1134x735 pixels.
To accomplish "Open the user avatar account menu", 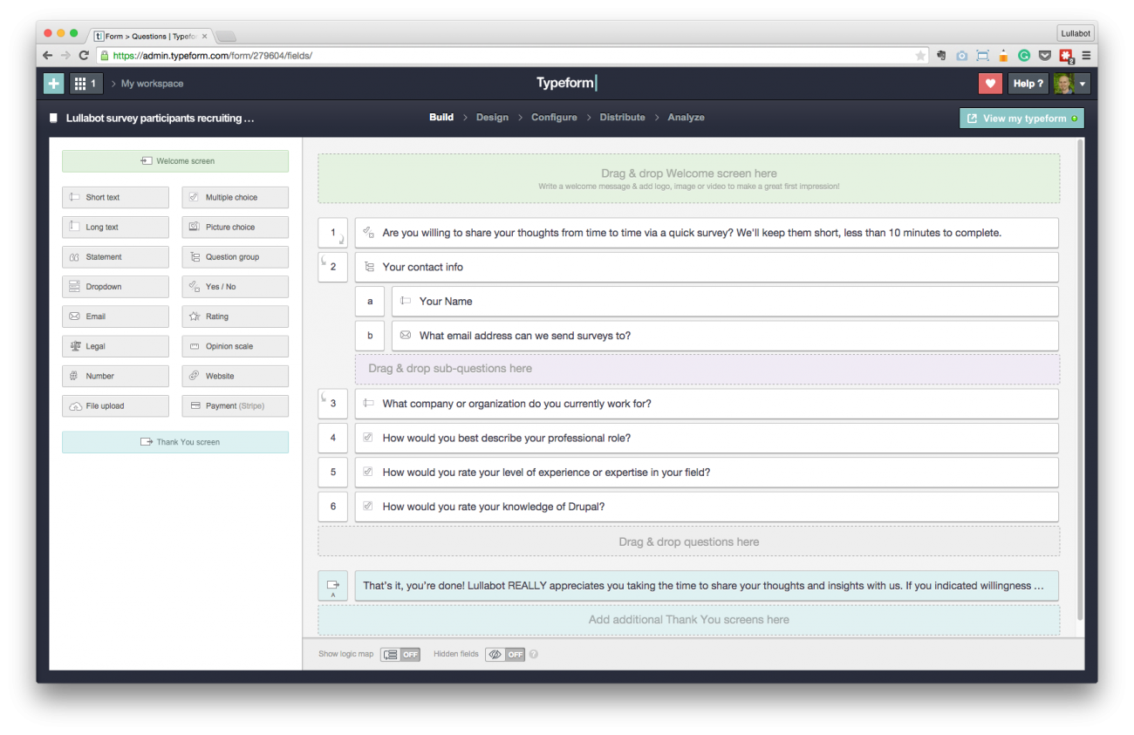I will tap(1071, 84).
